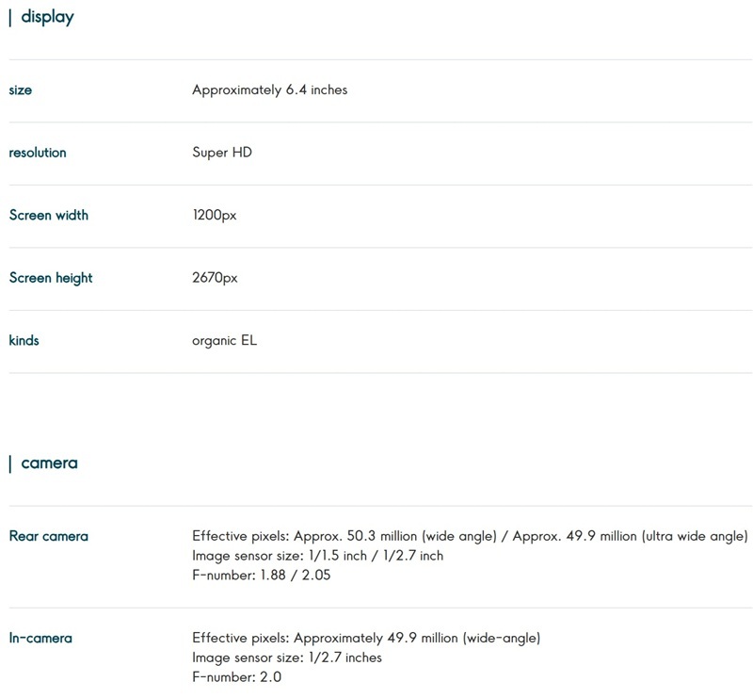Click the organic EL value
The width and height of the screenshot is (753, 698).
coord(224,340)
